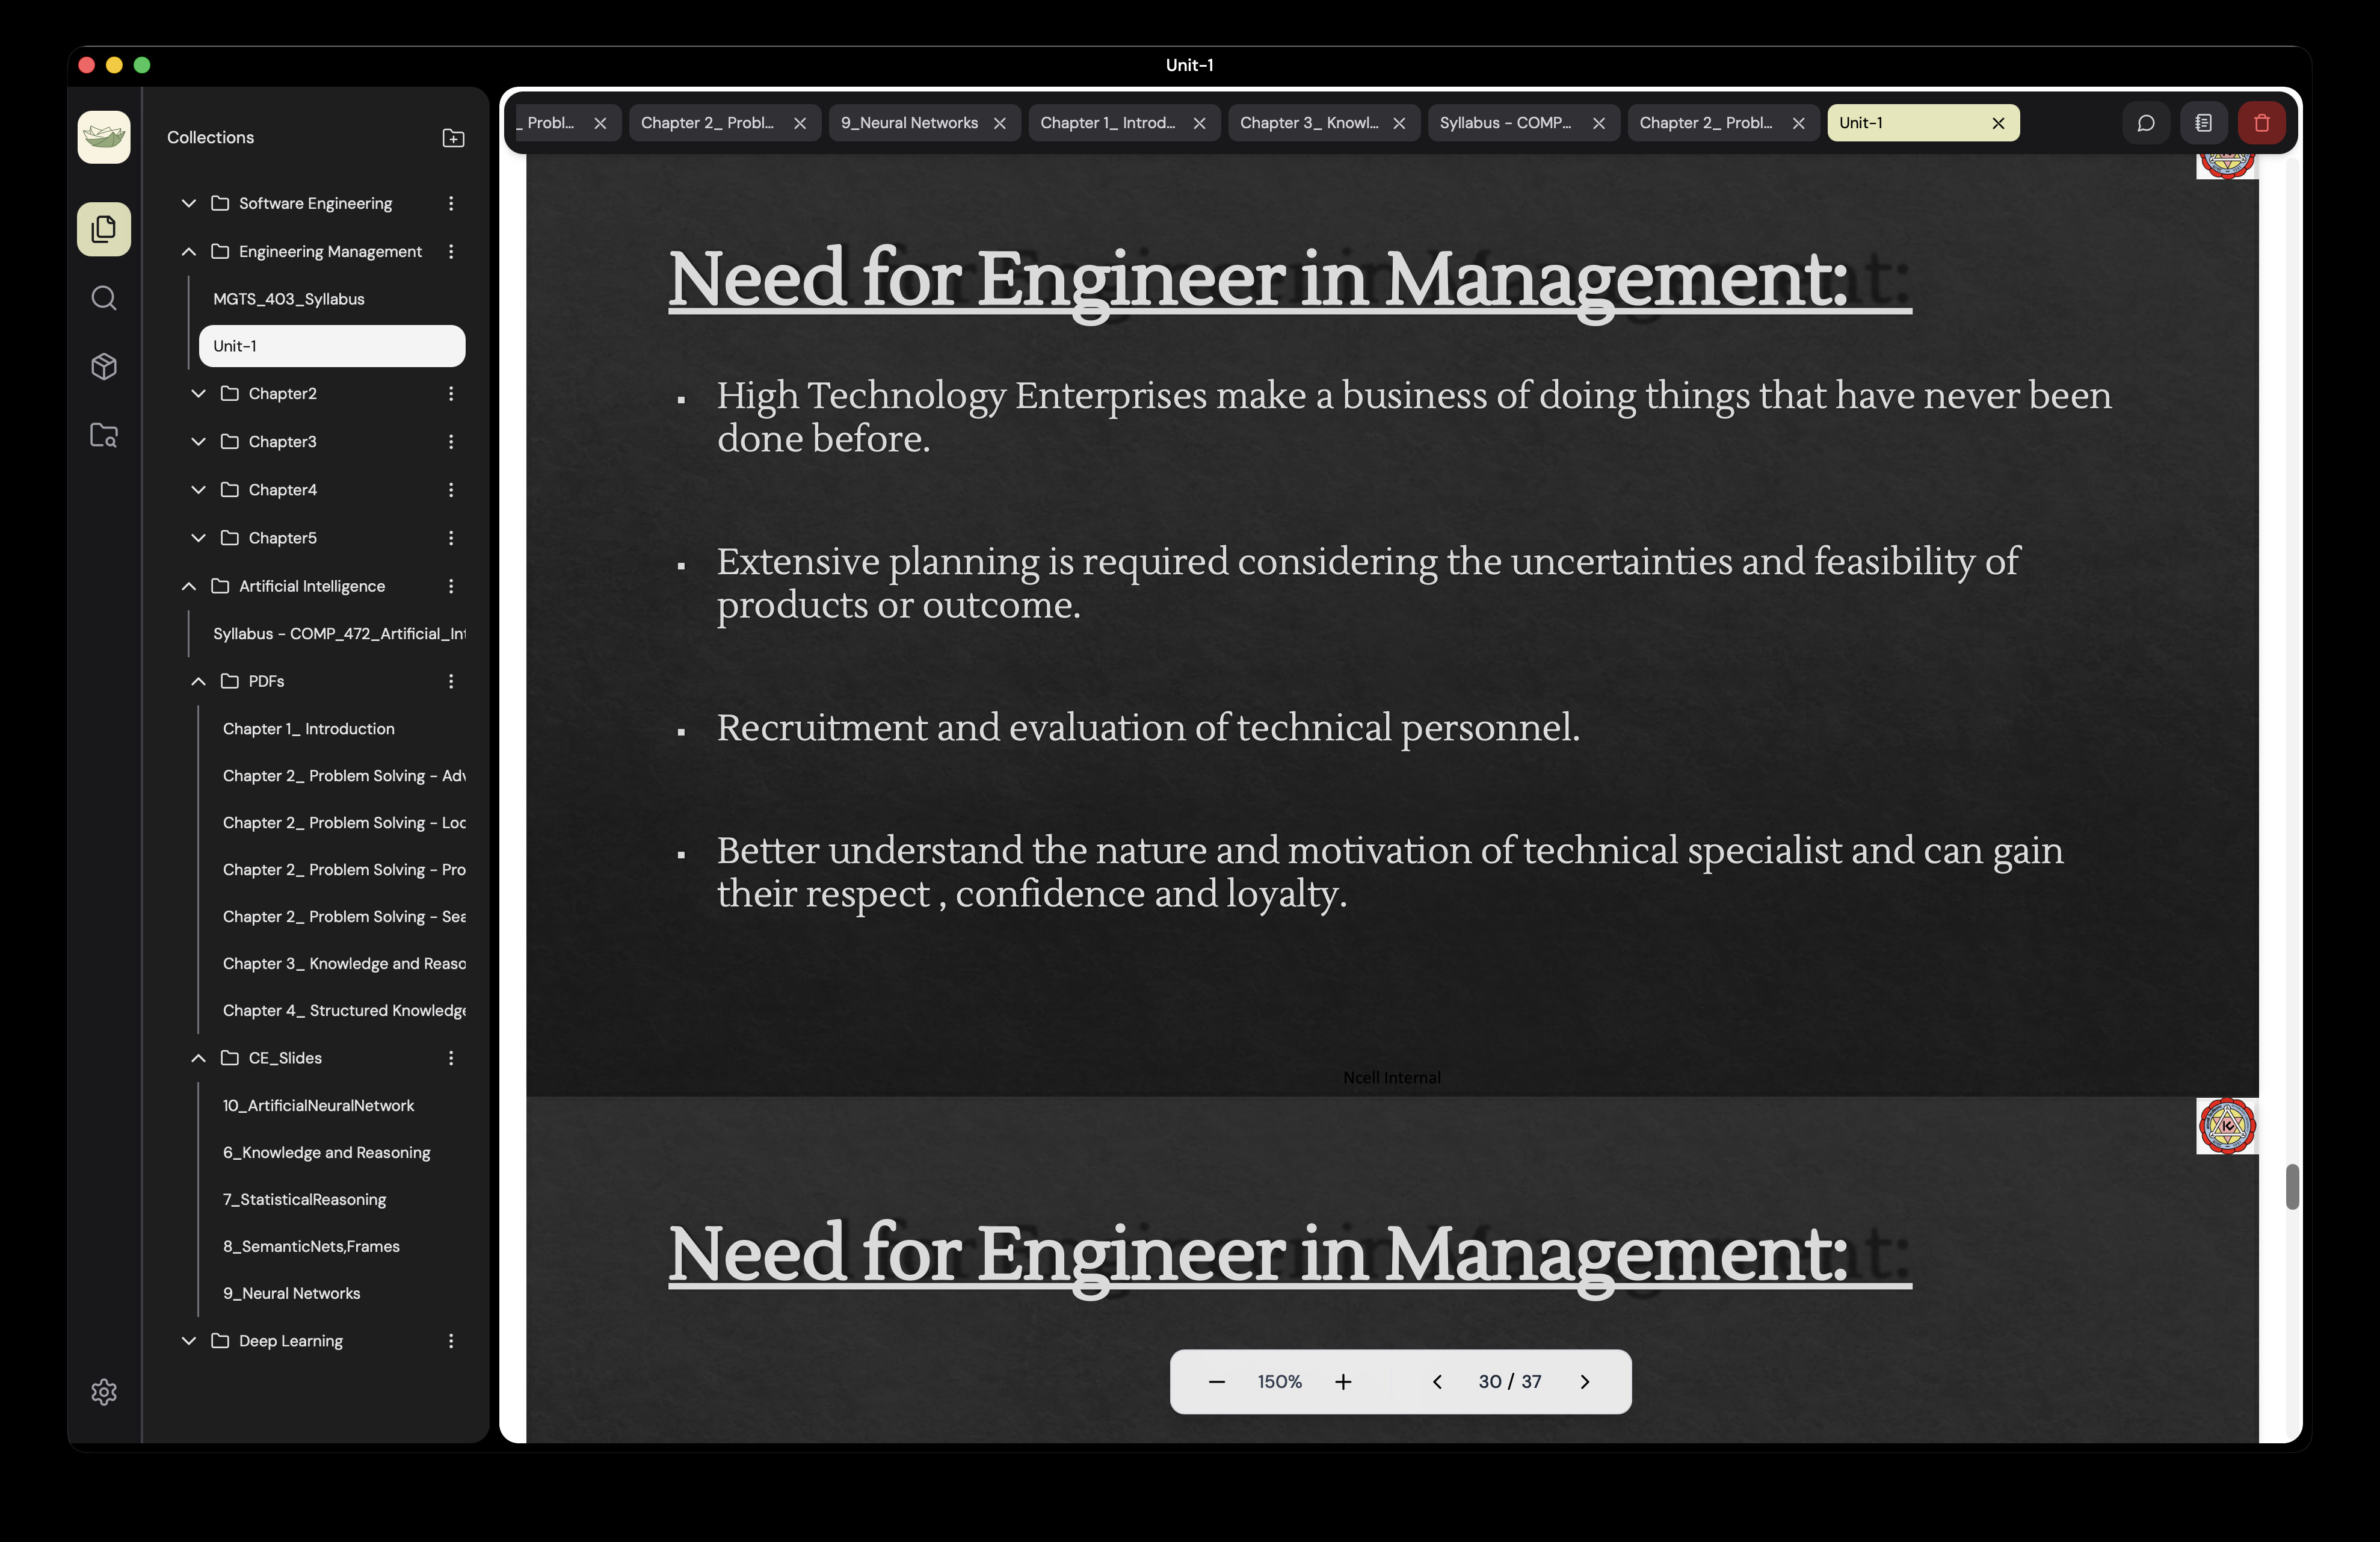The width and height of the screenshot is (2380, 1542).
Task: Open MGTS_403_Syllabus in tree
Action: [288, 299]
